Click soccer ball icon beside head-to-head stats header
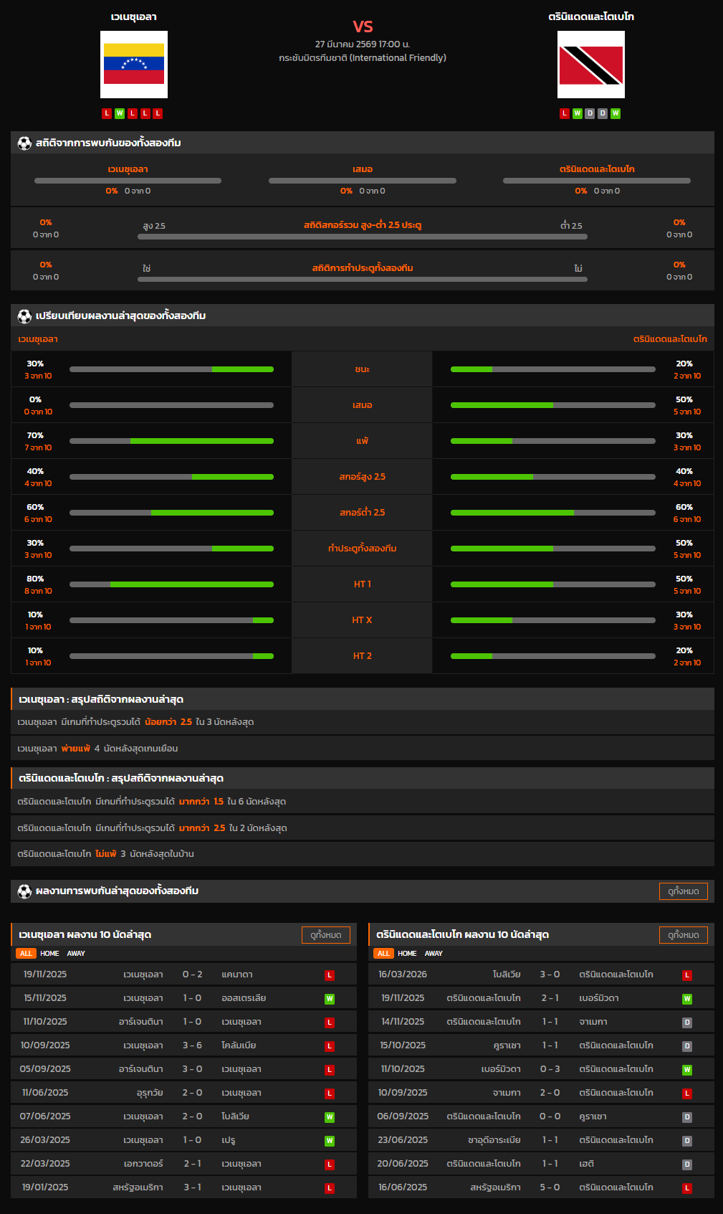Viewport: 723px width, 1214px height. tap(24, 143)
